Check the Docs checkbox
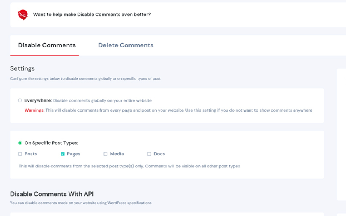 click(149, 154)
